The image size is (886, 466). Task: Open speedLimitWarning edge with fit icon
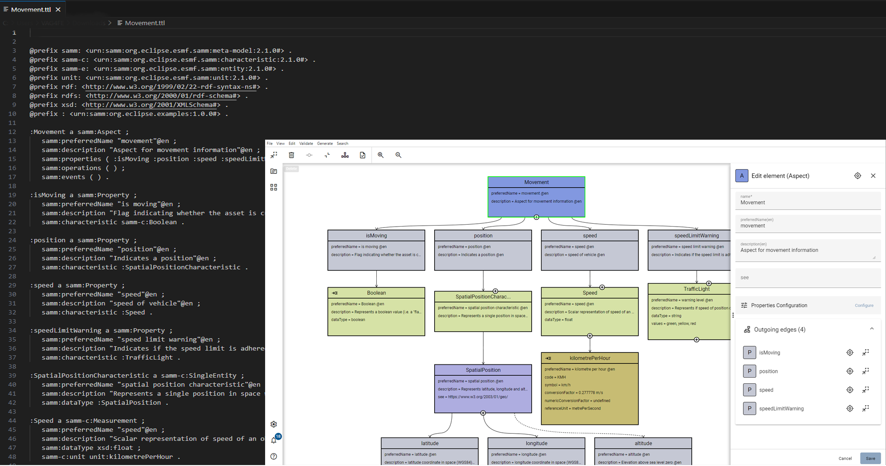point(866,409)
